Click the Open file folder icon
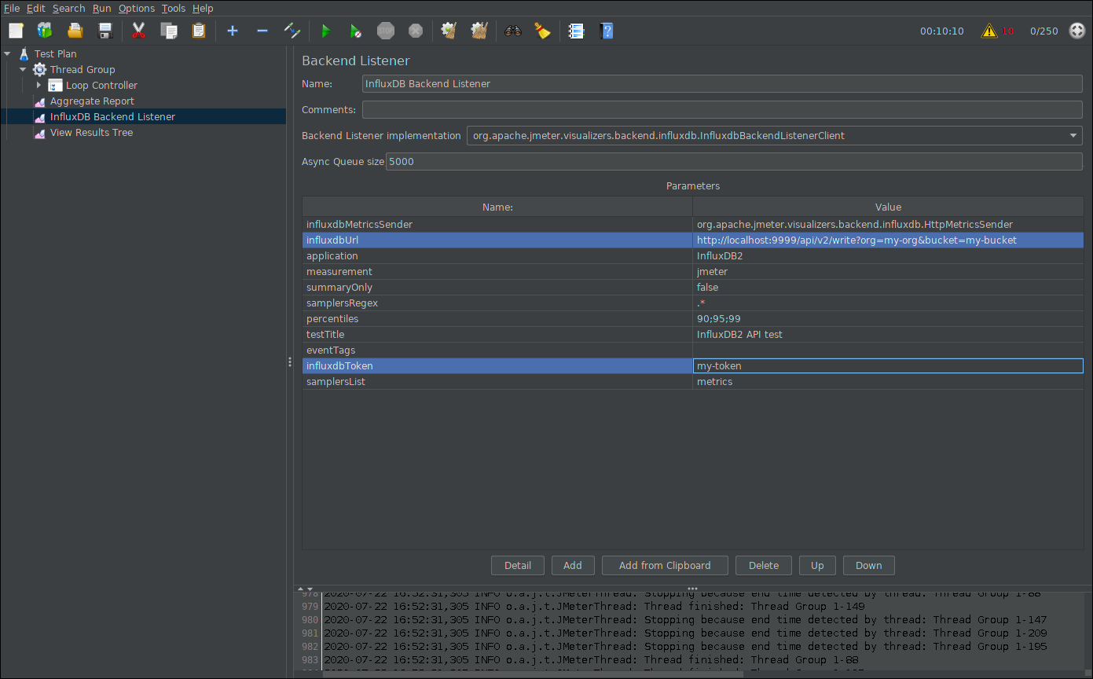Screen dimensions: 1093x679 tap(75, 31)
